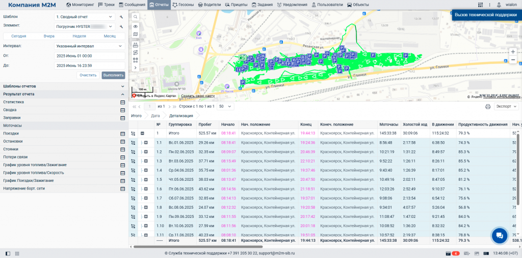Click the vertical scrollbar of the table

coord(518,169)
